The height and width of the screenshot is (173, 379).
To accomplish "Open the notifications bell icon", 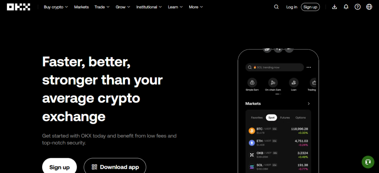I will [346, 7].
